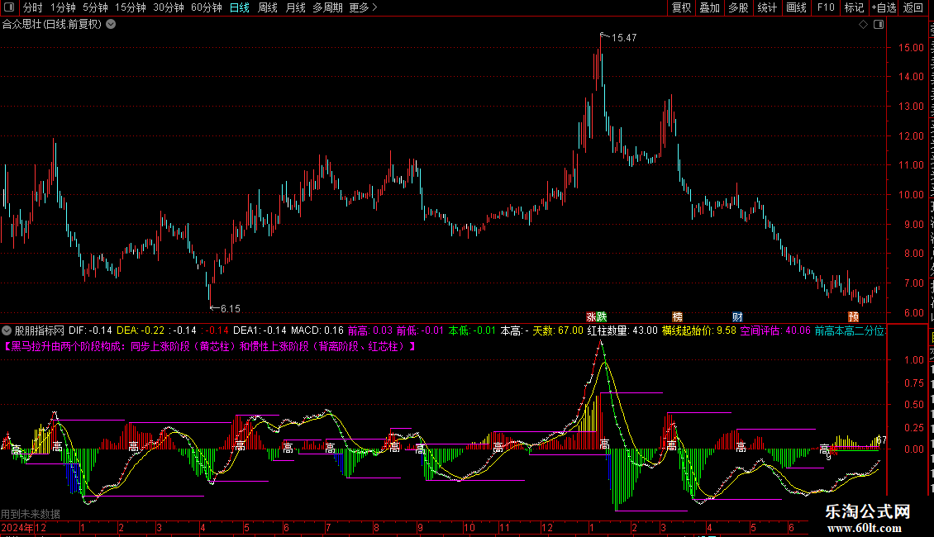The image size is (934, 537).
Task: Toggle the side panel icon at top-left
Action: point(9,7)
